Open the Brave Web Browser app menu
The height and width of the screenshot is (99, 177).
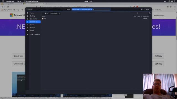click(x=31, y=1)
